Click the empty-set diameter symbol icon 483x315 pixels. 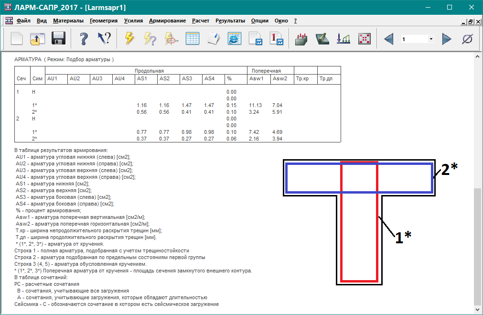468,39
